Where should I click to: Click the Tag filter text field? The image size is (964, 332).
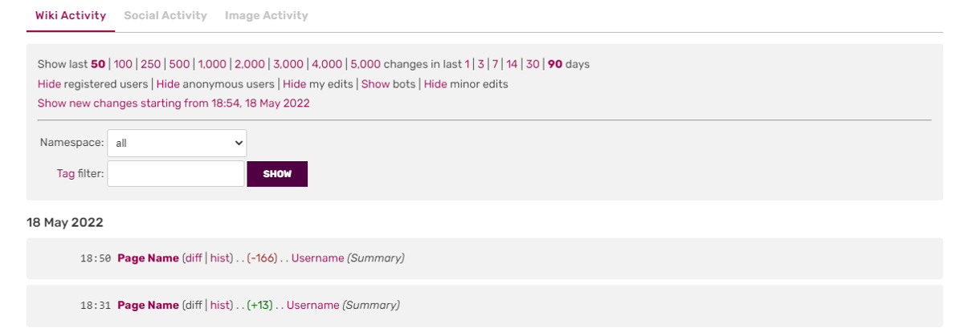(x=175, y=173)
